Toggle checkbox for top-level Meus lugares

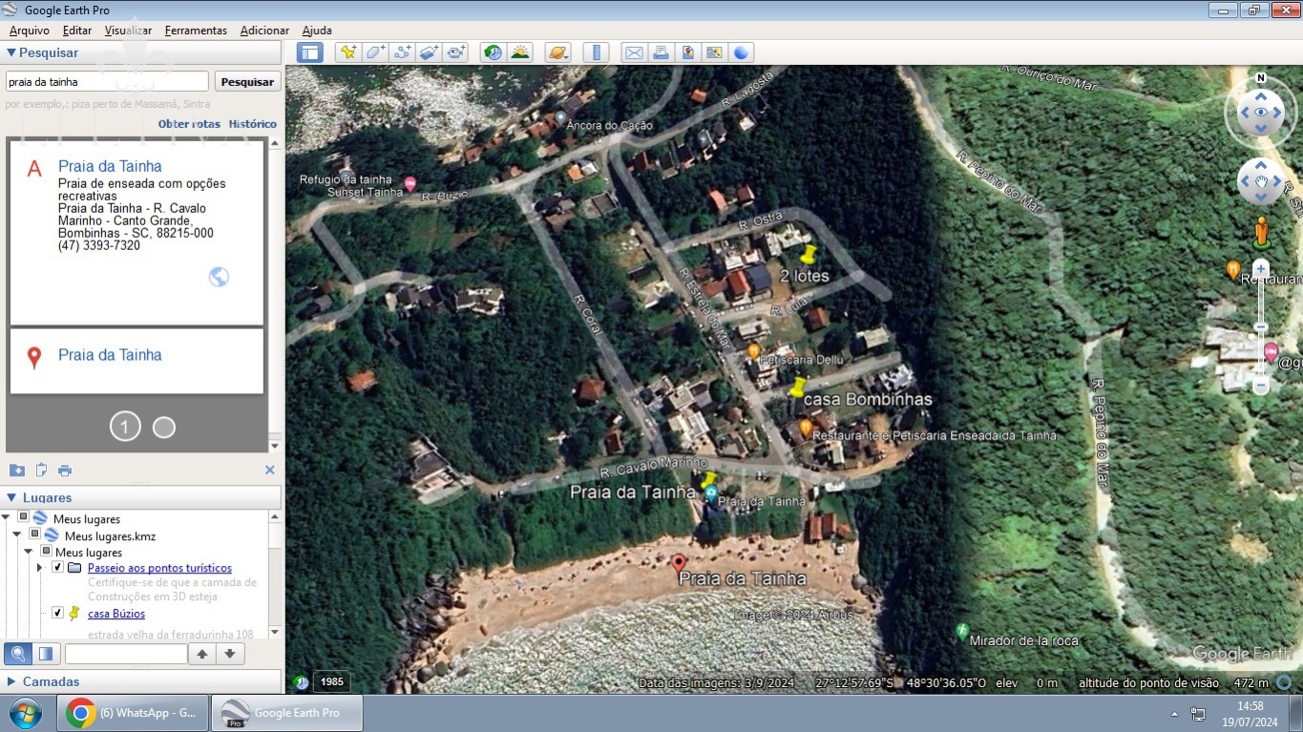24,518
